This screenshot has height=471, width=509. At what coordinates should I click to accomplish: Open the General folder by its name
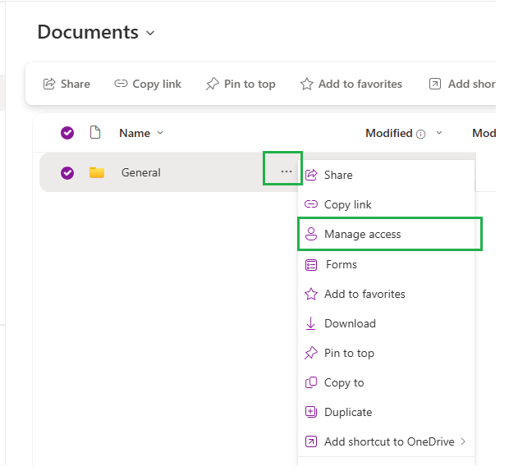click(141, 172)
